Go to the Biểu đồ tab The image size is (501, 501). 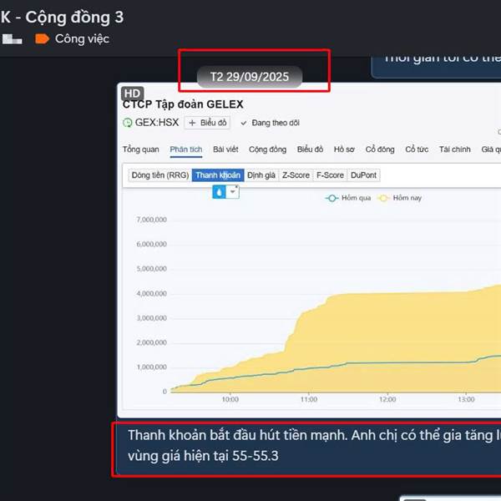pyautogui.click(x=310, y=149)
